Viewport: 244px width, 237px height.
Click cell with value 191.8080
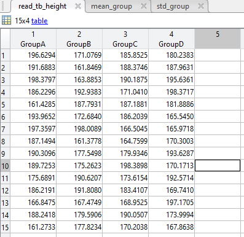79,190
